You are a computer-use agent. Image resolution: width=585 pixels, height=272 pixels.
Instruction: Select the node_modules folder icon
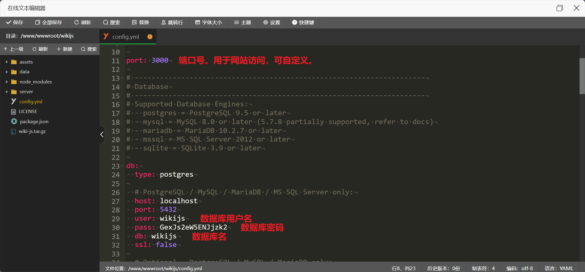click(14, 82)
